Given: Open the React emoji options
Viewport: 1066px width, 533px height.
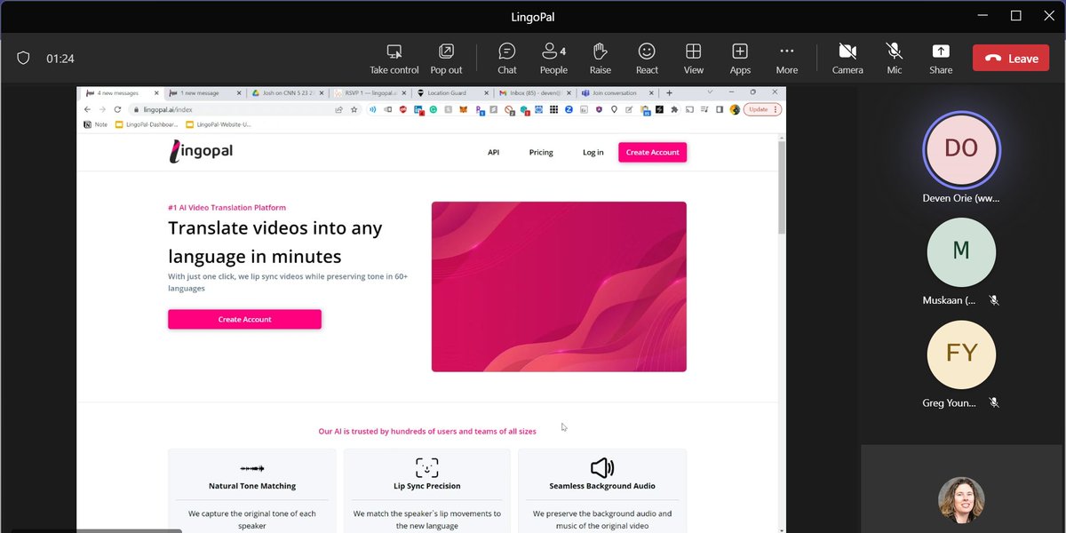Looking at the screenshot, I should coord(647,59).
